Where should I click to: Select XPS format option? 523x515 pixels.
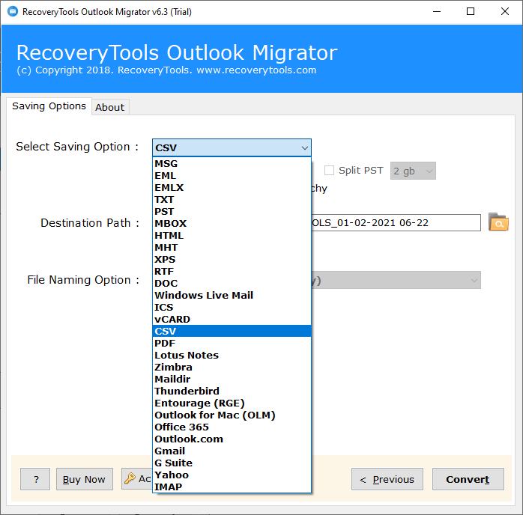(232, 260)
